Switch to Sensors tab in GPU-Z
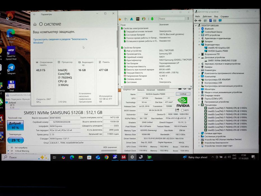 click(141, 90)
